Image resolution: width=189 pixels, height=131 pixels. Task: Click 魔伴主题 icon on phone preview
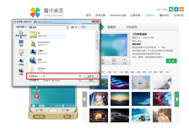(x=37, y=89)
